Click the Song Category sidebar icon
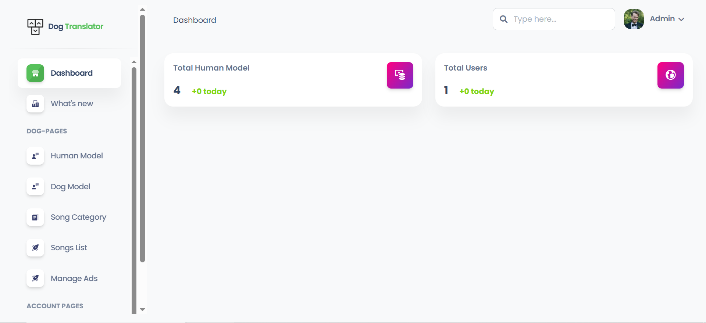This screenshot has height=323, width=706. pos(35,217)
